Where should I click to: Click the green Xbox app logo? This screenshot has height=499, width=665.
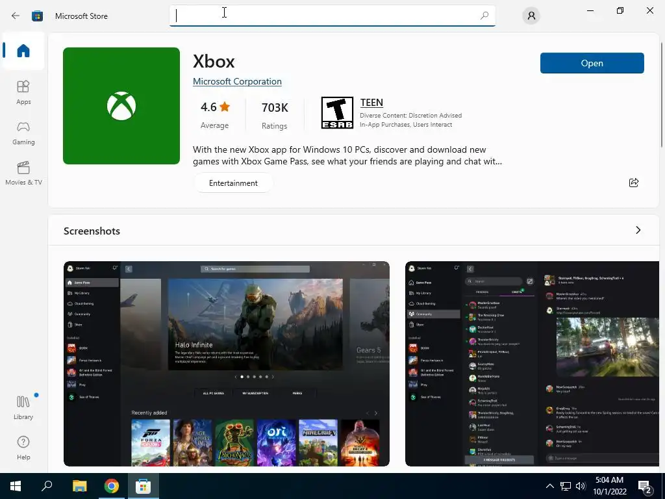121,106
